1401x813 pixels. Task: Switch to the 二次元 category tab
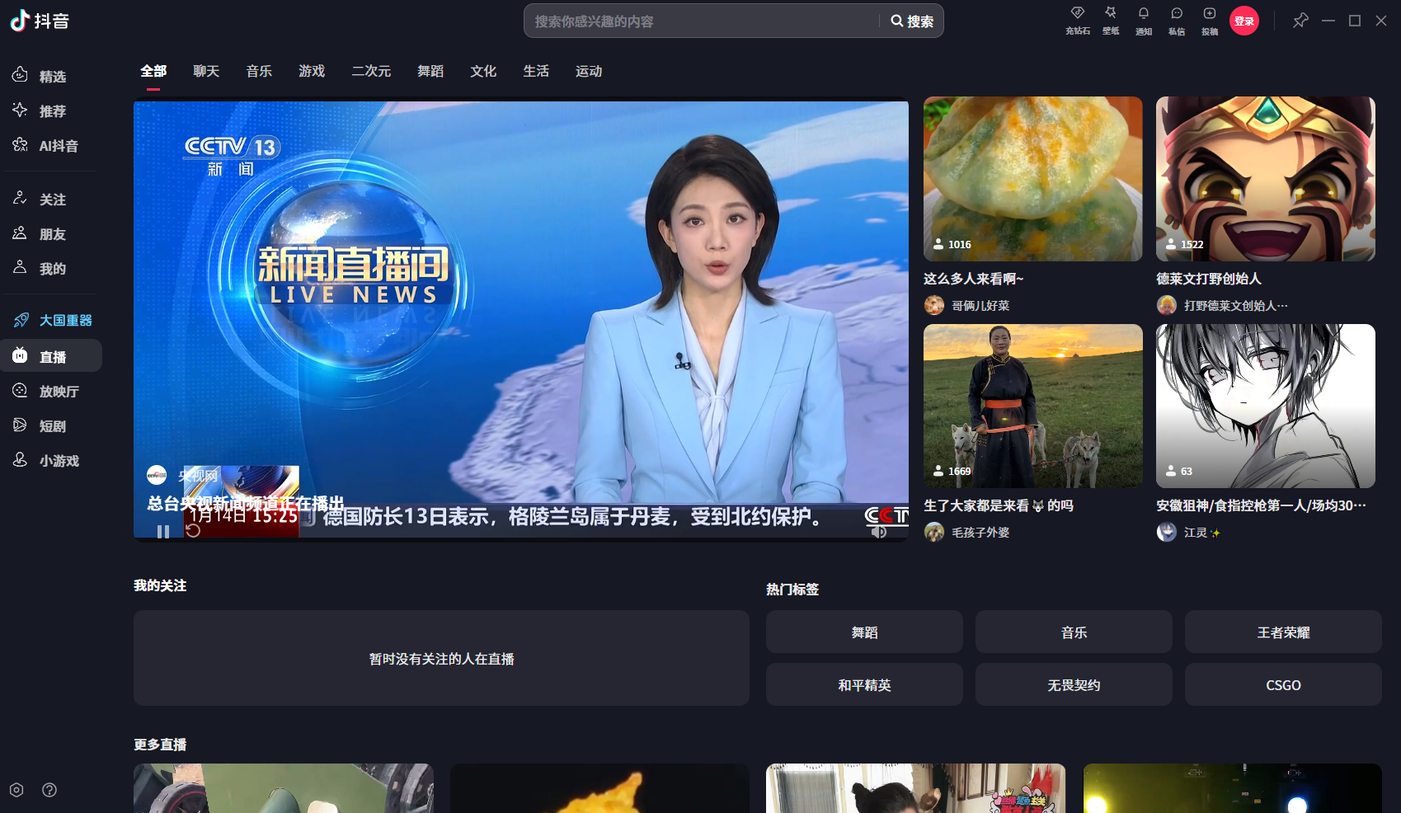pyautogui.click(x=370, y=71)
